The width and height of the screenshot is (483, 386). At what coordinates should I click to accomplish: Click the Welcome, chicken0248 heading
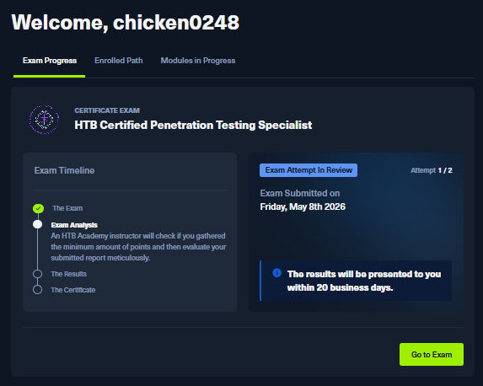coord(125,23)
